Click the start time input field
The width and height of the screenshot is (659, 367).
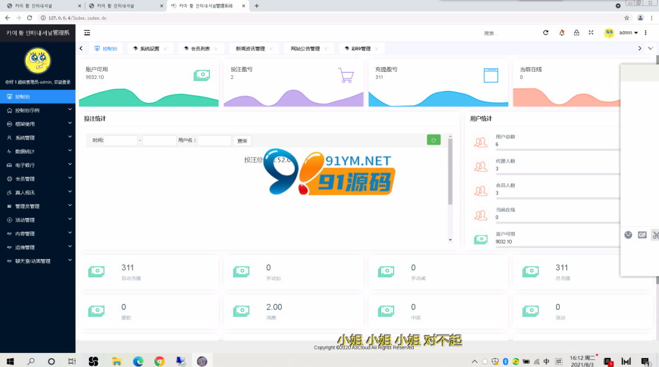(120, 140)
